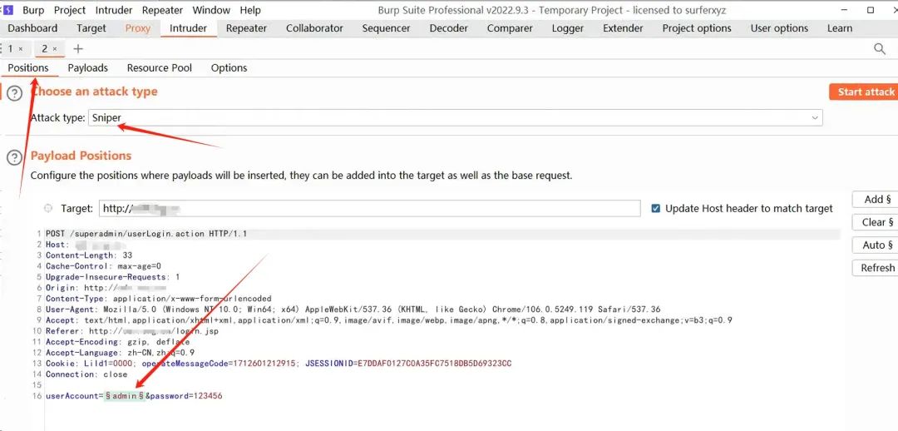Image resolution: width=898 pixels, height=431 pixels.
Task: Open the Project options tab
Action: (x=697, y=28)
